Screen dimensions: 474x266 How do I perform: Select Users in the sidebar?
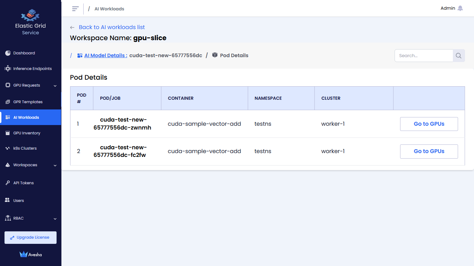pos(18,201)
